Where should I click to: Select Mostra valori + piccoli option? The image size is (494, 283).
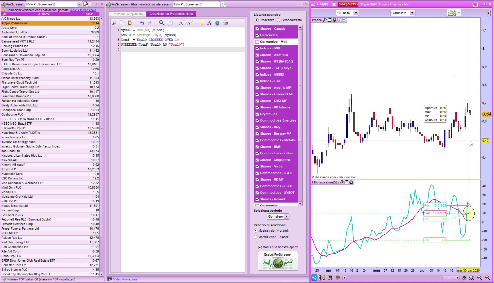[256, 237]
